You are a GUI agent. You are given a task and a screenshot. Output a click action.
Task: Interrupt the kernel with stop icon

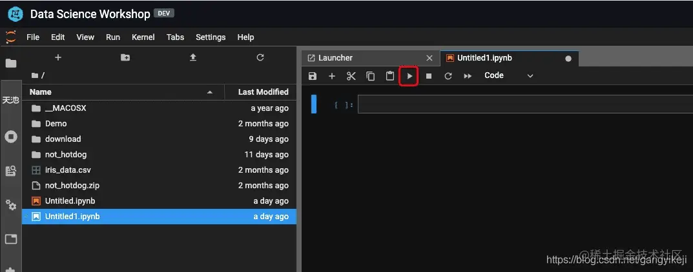(429, 76)
